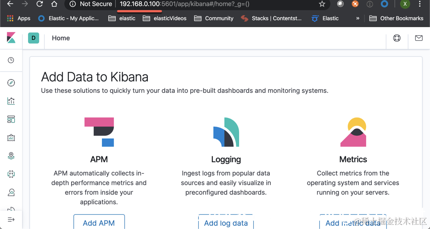Open Machine Learning icon in sidebar
Viewport: 430px width, 229px height.
(x=11, y=174)
